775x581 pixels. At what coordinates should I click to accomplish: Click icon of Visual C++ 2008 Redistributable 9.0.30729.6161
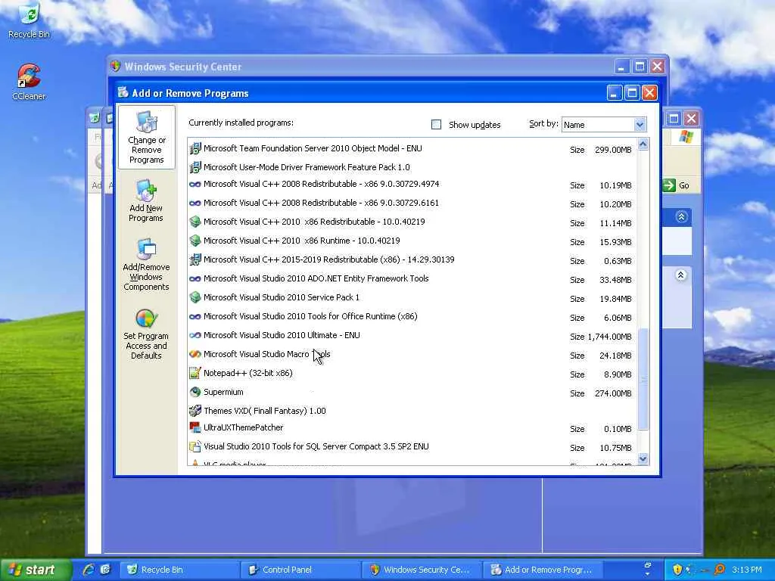click(195, 203)
